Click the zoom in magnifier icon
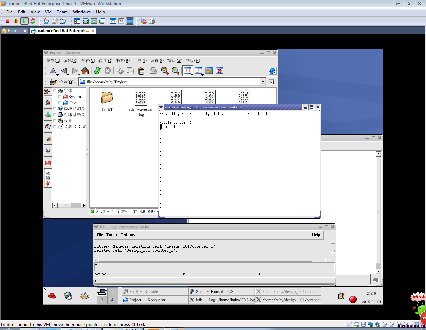The height and width of the screenshot is (330, 426). pyautogui.click(x=165, y=71)
